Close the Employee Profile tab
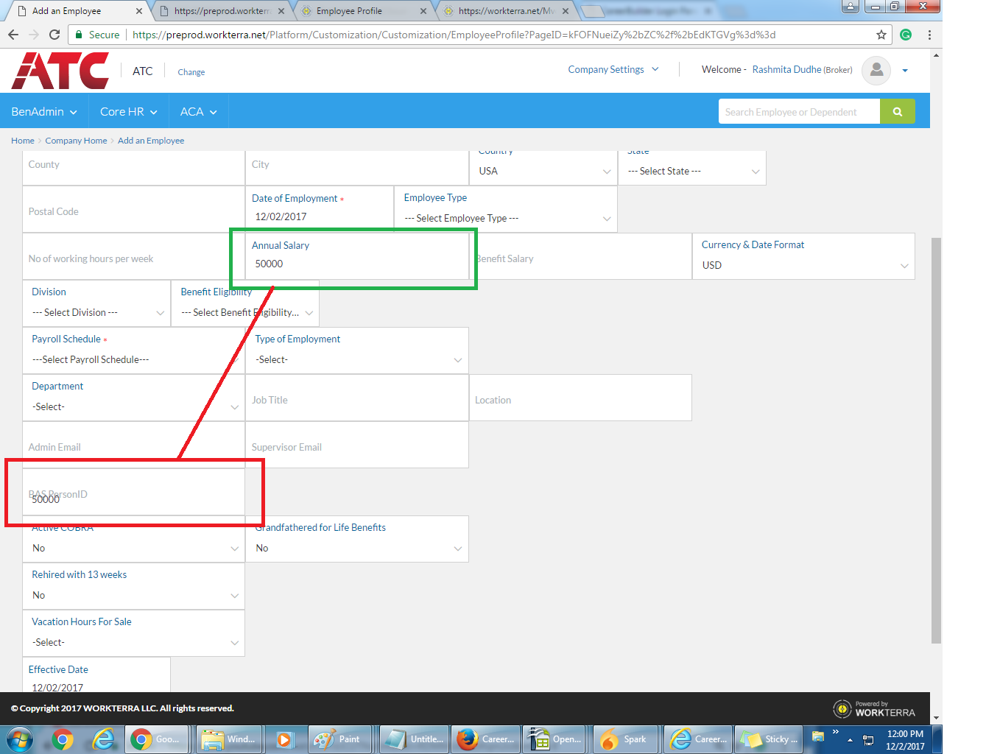1000x754 pixels. (x=423, y=11)
